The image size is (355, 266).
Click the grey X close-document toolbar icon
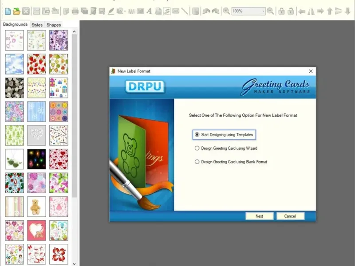pos(26,11)
